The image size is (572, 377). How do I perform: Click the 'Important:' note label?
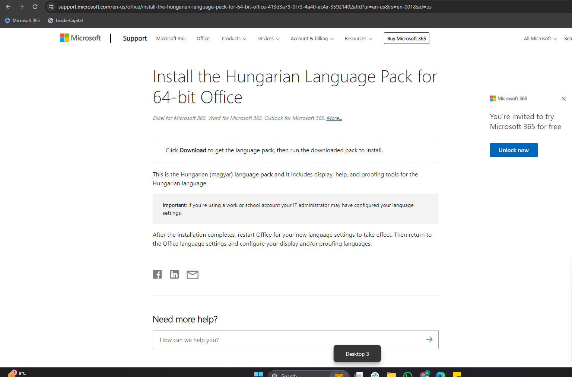click(x=175, y=205)
